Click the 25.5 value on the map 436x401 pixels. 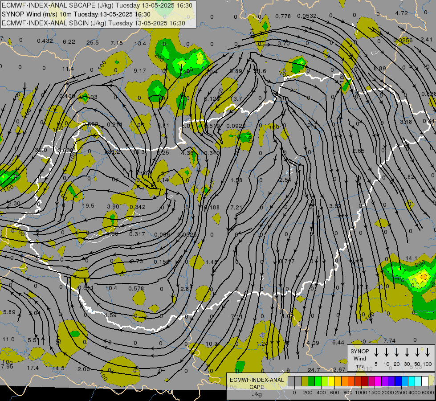[x=92, y=43]
